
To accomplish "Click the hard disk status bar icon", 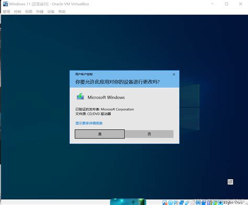I will pyautogui.click(x=164, y=203).
